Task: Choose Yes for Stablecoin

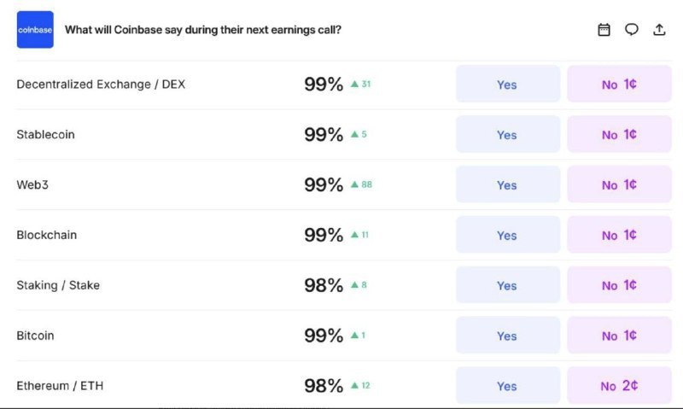Action: (507, 135)
